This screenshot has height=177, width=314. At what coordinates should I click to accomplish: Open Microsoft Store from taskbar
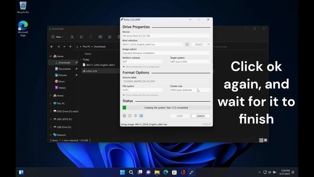[174, 172]
